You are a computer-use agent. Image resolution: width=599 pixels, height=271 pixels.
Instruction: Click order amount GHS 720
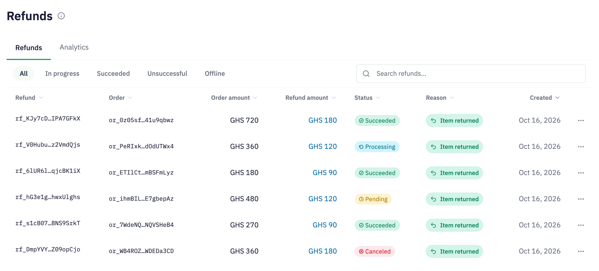(244, 120)
